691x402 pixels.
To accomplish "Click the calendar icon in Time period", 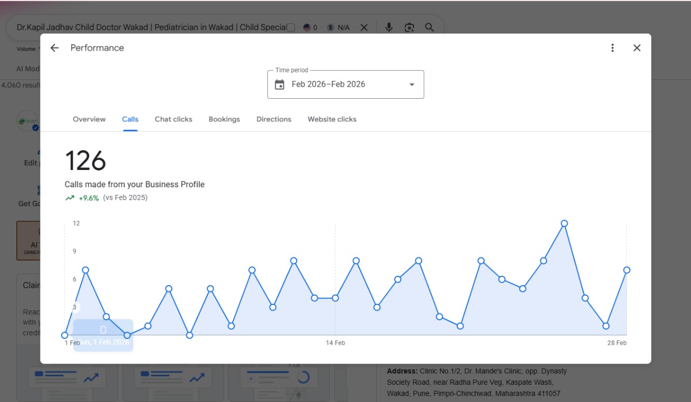I will 280,85.
